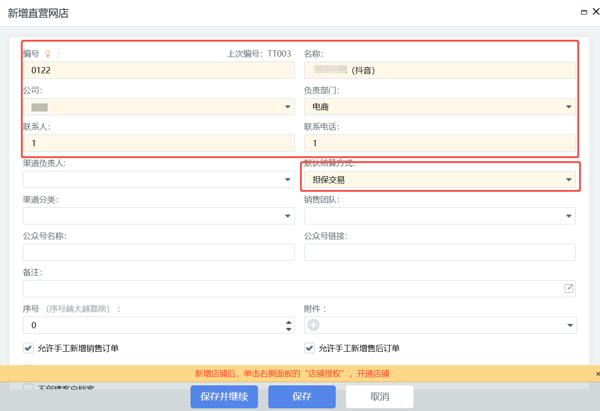
Task: Expand the 渠道分类 dropdown
Action: (288, 216)
